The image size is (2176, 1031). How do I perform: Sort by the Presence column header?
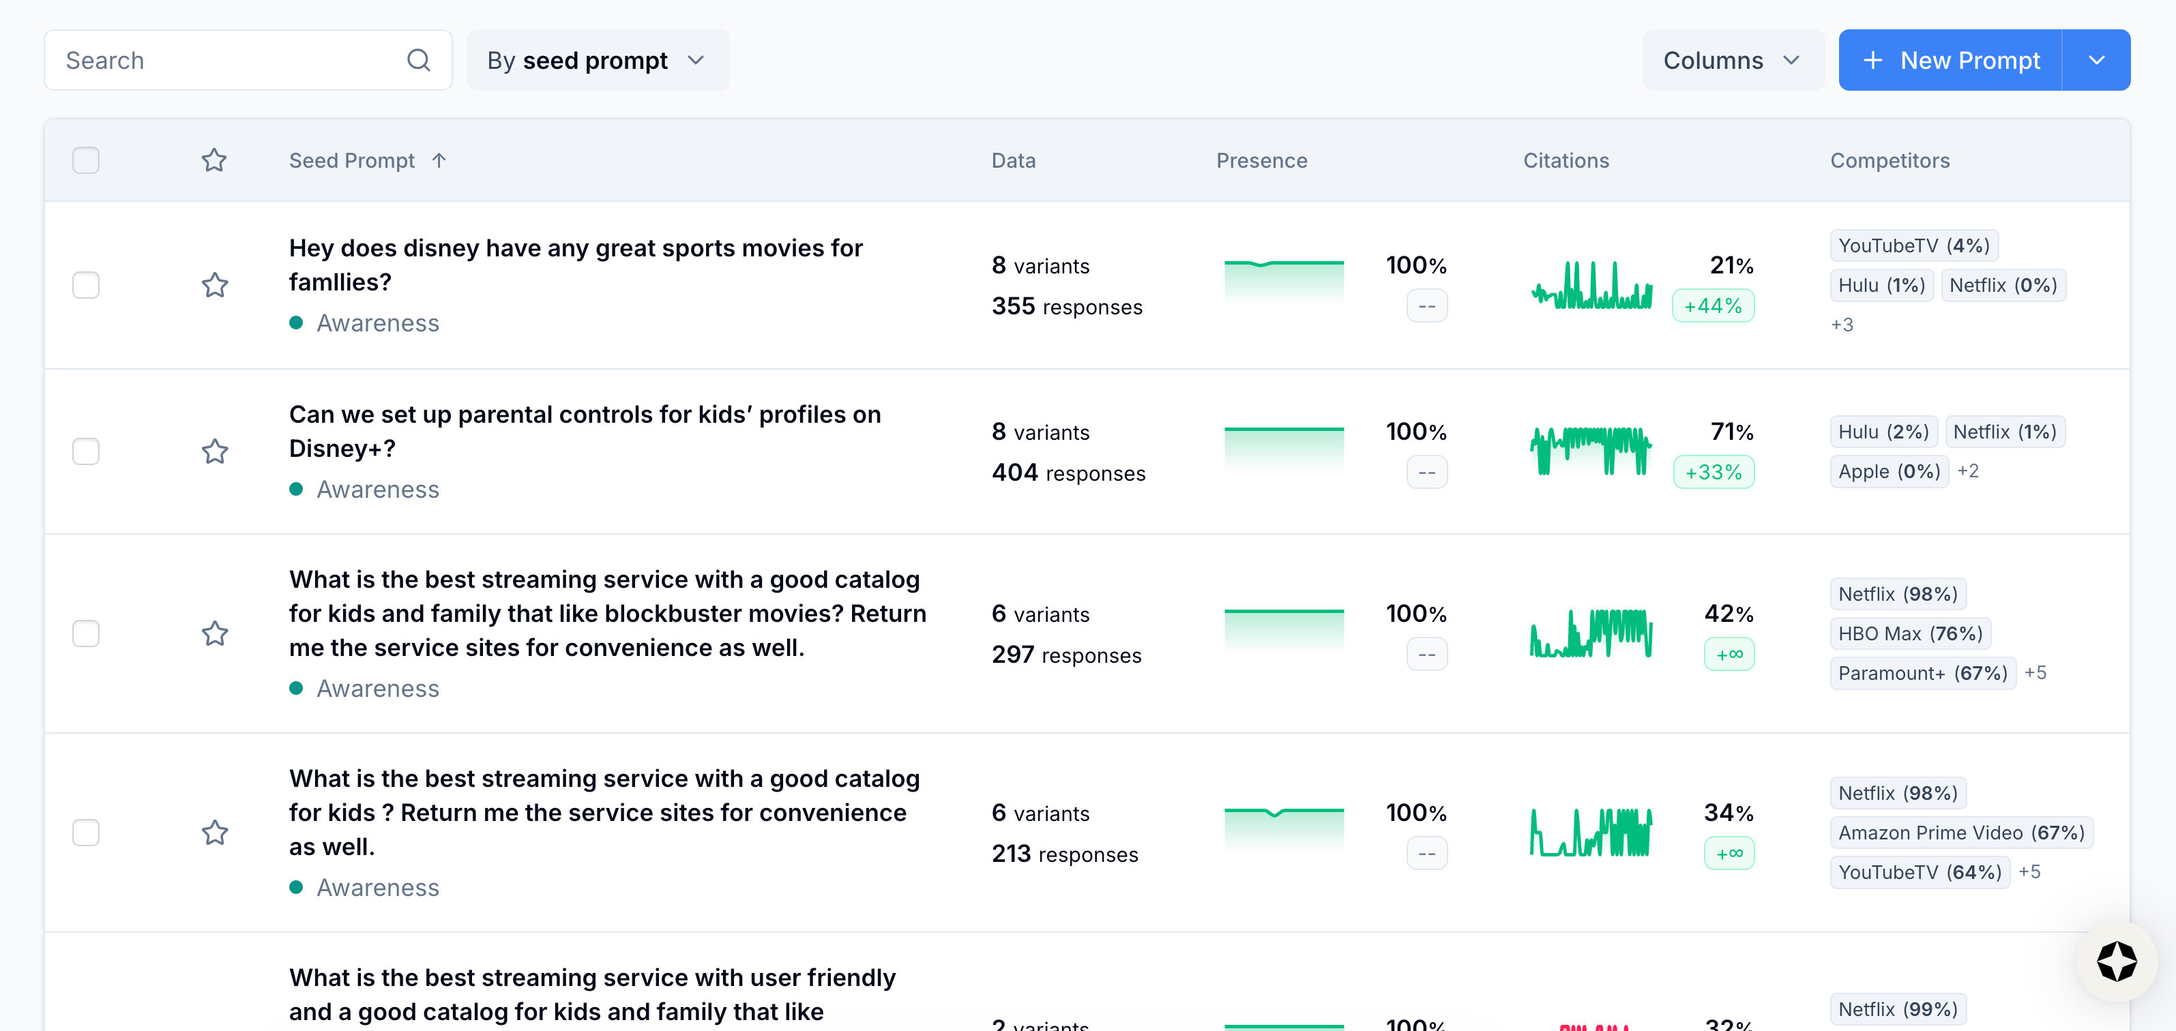(1261, 160)
